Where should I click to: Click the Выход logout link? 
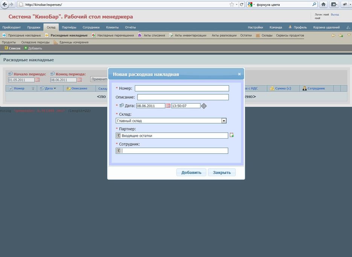335,15
